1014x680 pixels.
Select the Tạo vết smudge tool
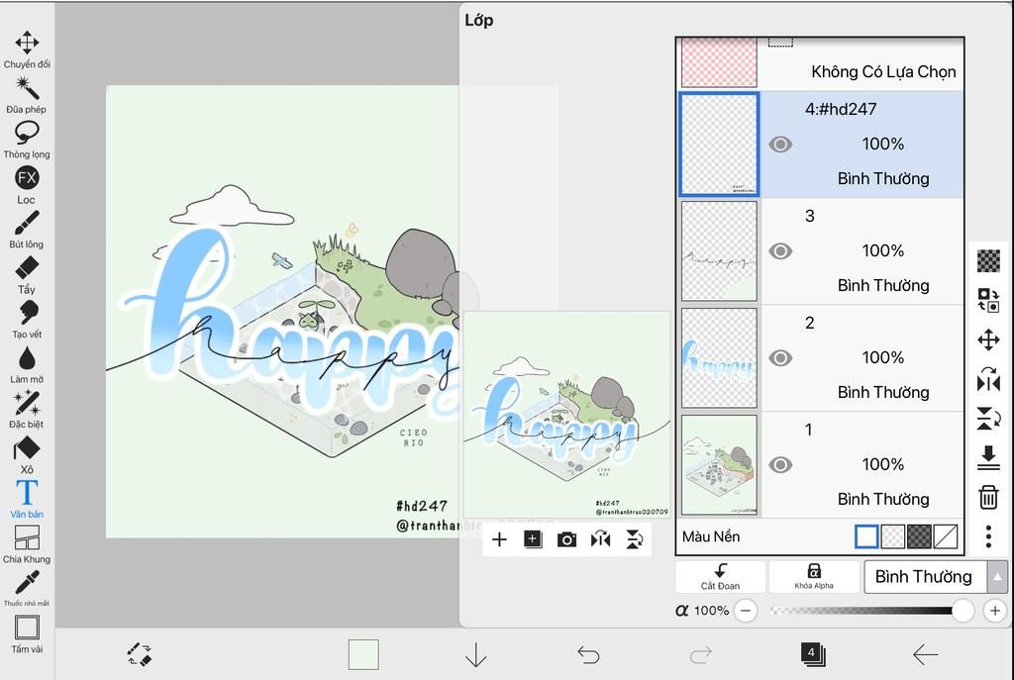(x=27, y=320)
